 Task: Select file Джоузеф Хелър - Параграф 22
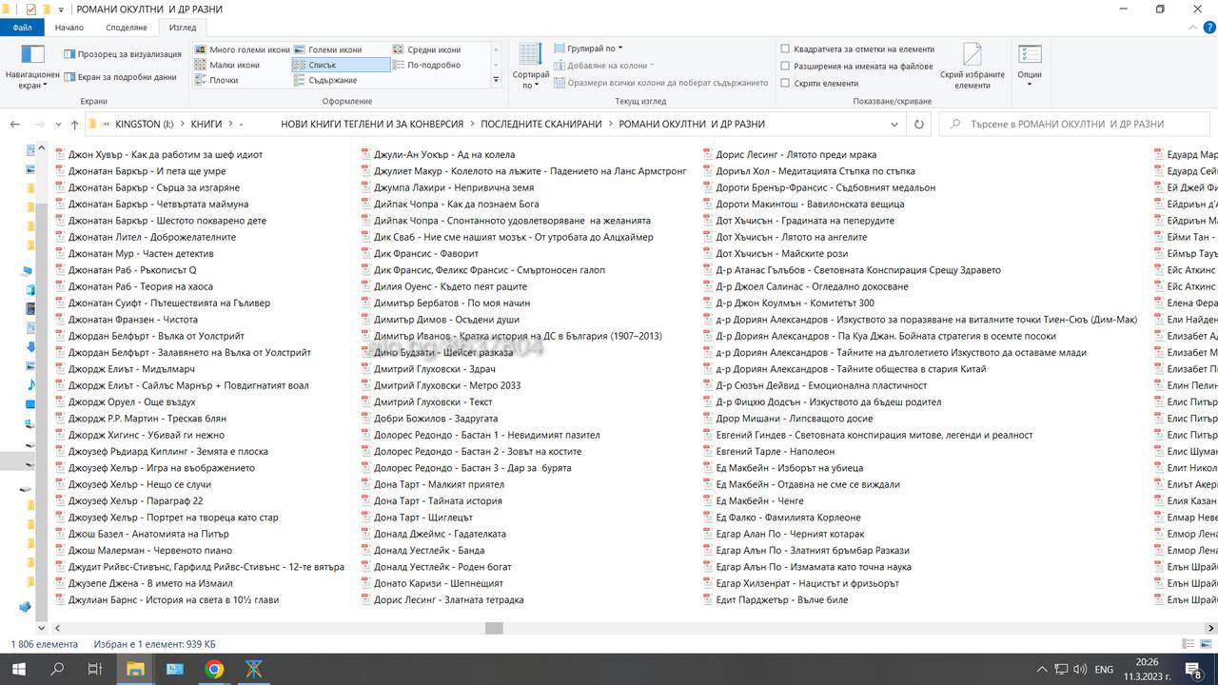(135, 500)
